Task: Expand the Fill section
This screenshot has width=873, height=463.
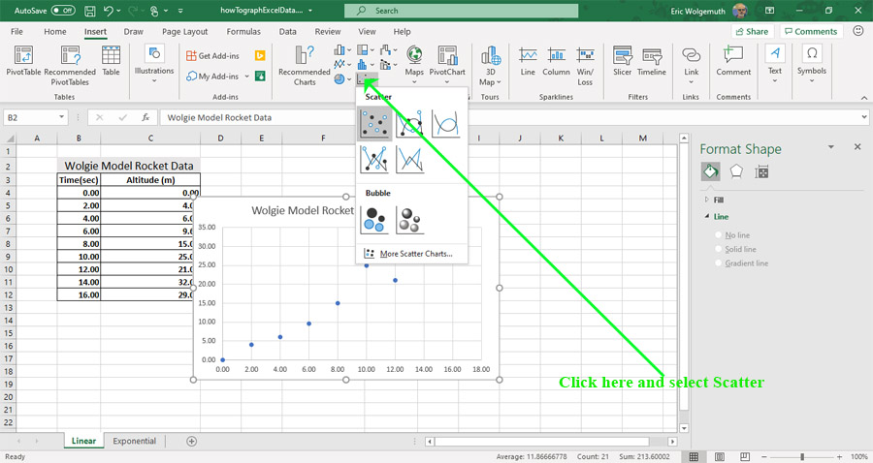Action: [706, 200]
